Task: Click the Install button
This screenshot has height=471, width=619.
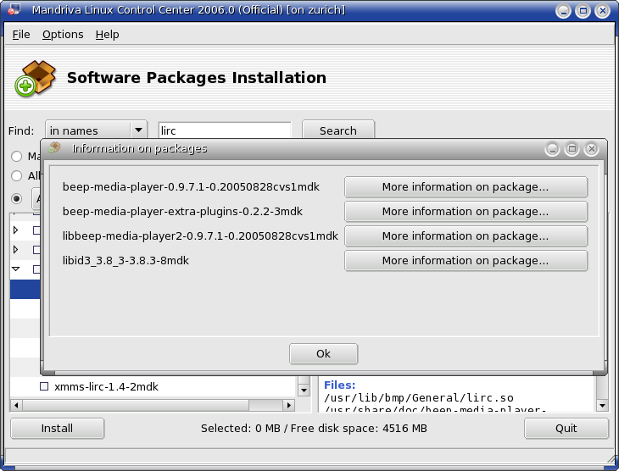Action: (58, 429)
